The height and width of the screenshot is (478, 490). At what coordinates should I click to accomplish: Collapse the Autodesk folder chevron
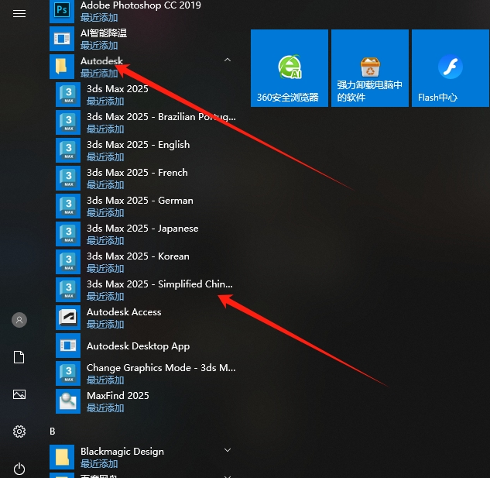227,60
